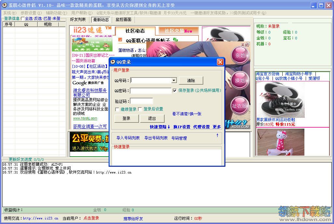Open 淘宝购物小帮手 link
This screenshot has height=224, width=334.
299,74
